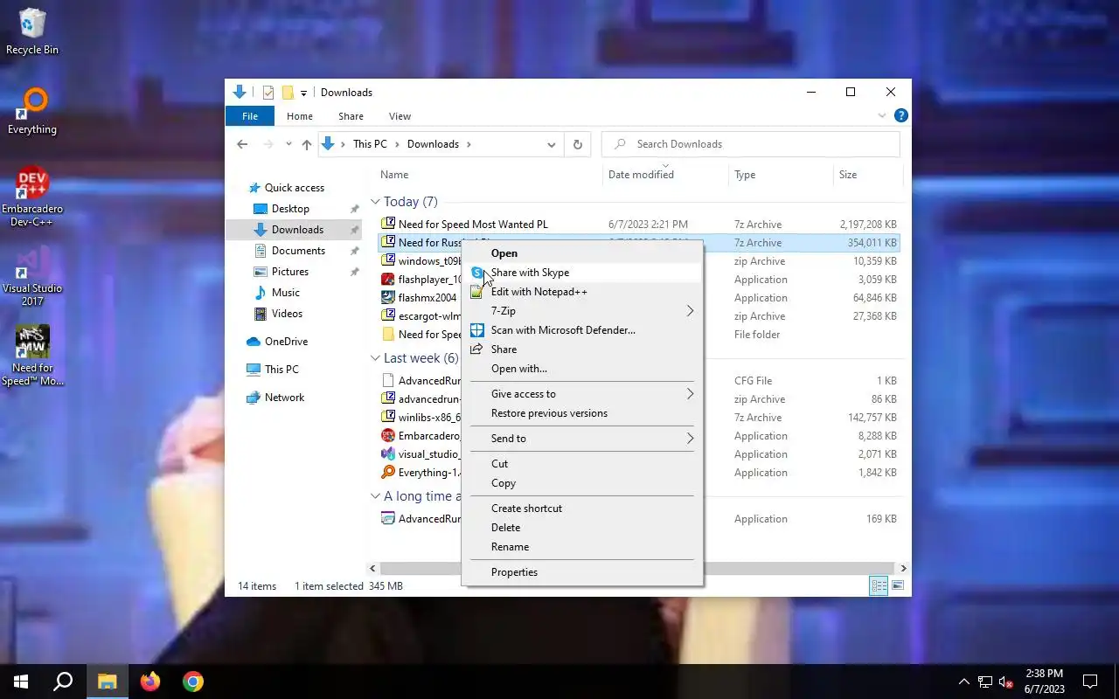The image size is (1119, 699).
Task: Click the Search Downloads field
Action: [x=752, y=144]
